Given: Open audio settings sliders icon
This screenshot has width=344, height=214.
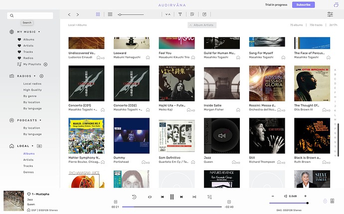Looking at the screenshot, I should point(330,14).
